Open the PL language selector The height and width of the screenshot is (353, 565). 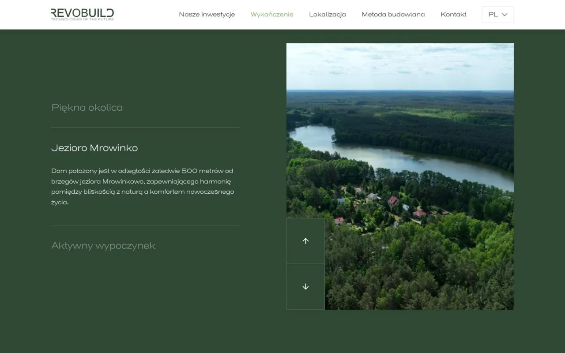tap(498, 15)
